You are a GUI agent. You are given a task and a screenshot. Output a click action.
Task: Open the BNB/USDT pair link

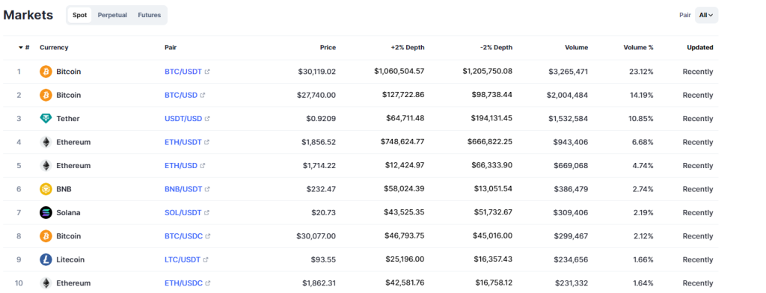[x=183, y=189]
